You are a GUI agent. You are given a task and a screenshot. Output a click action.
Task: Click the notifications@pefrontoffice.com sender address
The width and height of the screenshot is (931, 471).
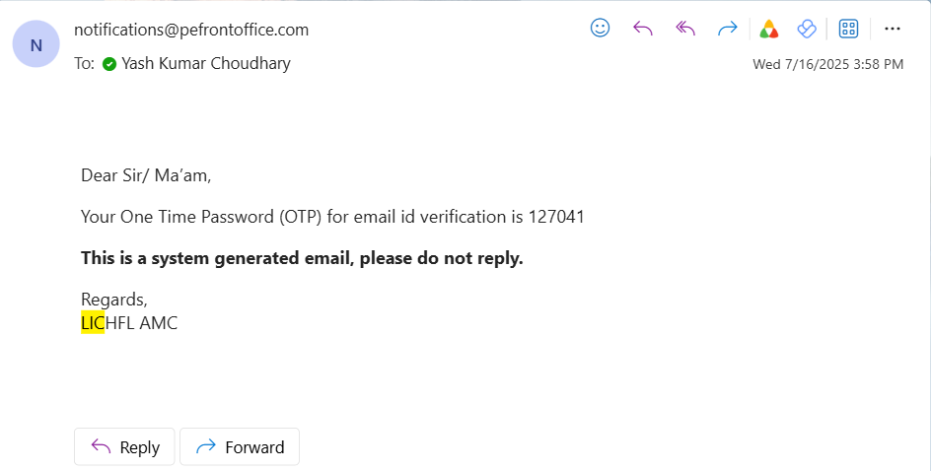191,30
